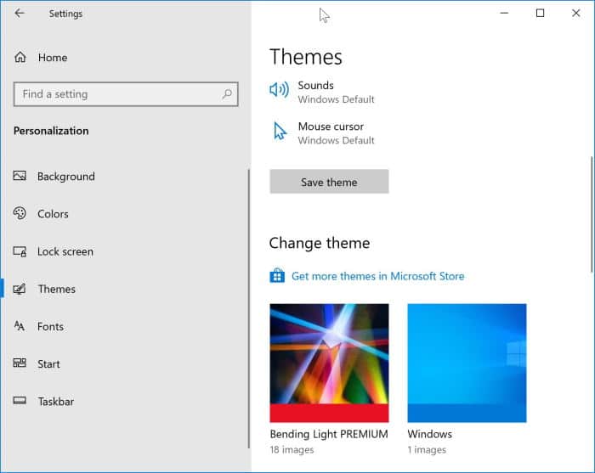Open Start settings page

tap(48, 363)
